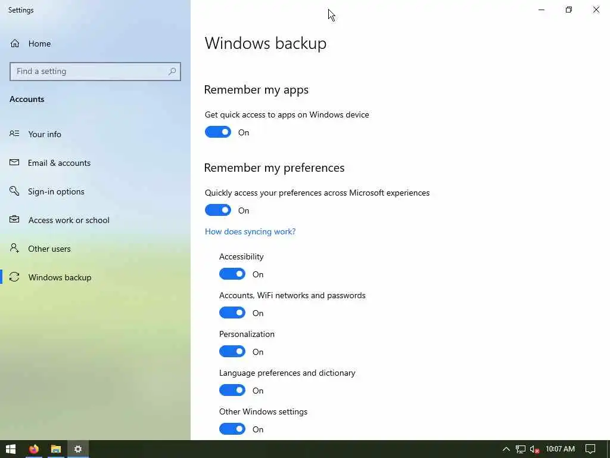The height and width of the screenshot is (458, 610).
Task: Click the Remember my preferences heading
Action: click(274, 168)
